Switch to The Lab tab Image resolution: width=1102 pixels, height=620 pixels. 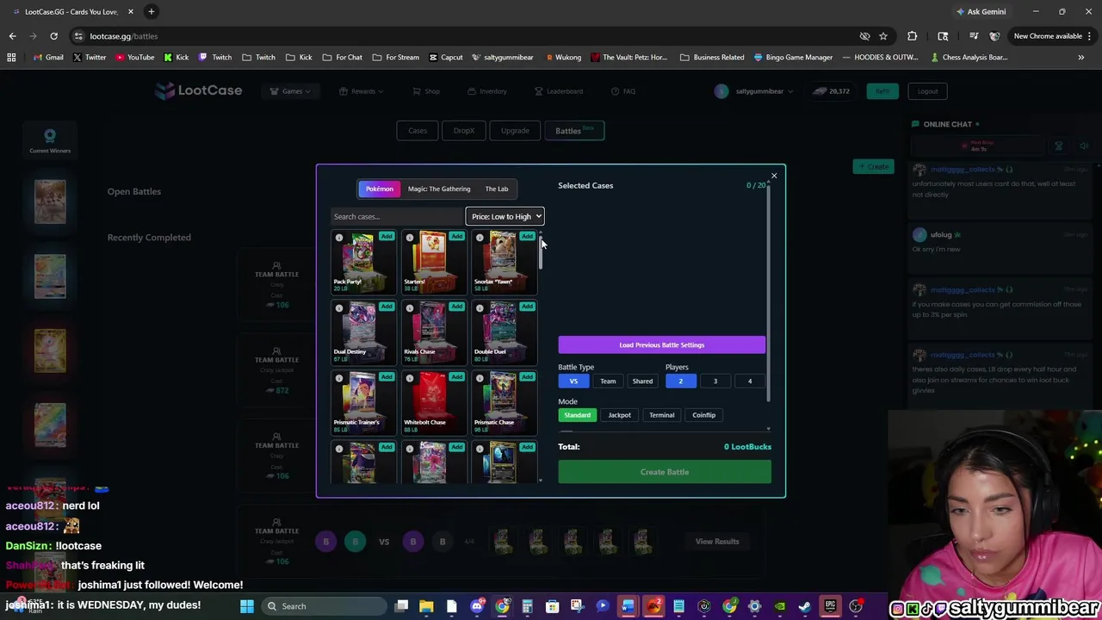[x=497, y=189]
